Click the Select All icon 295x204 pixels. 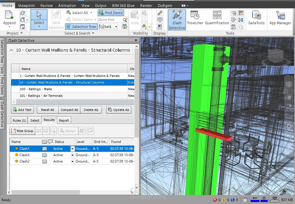pyautogui.click(x=69, y=13)
